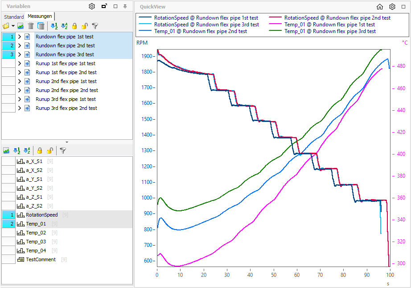
Task: Click the green Temp_01 3rd test legend entry
Action: (x=330, y=31)
